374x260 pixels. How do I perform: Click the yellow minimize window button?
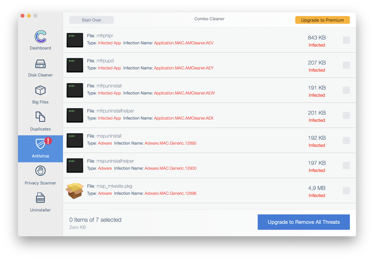tap(29, 16)
